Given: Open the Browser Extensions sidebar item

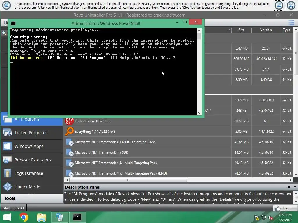Looking at the screenshot, I should (31, 160).
